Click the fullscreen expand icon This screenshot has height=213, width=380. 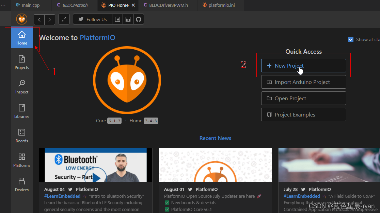64,19
